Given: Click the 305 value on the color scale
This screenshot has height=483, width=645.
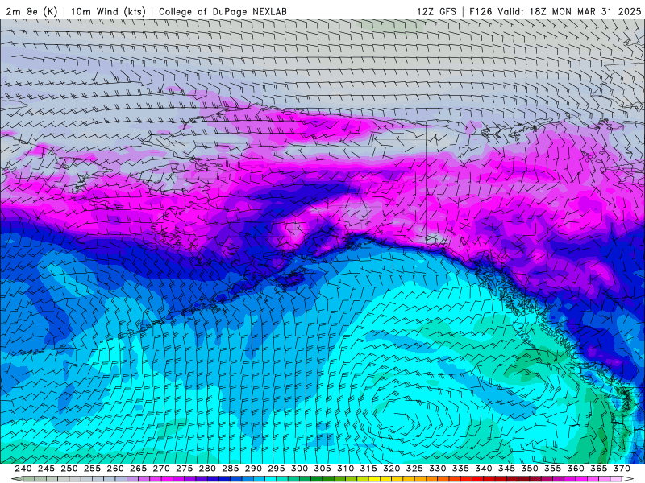Looking at the screenshot, I should [323, 469].
